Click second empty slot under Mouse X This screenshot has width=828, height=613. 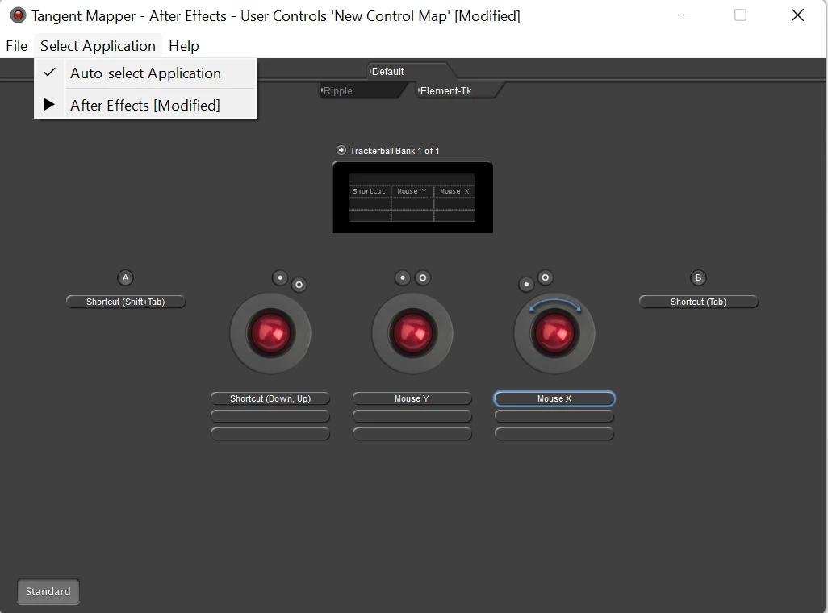(x=554, y=416)
